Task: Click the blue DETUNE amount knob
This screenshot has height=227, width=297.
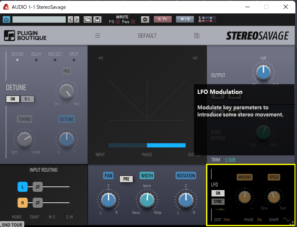Action: click(67, 139)
